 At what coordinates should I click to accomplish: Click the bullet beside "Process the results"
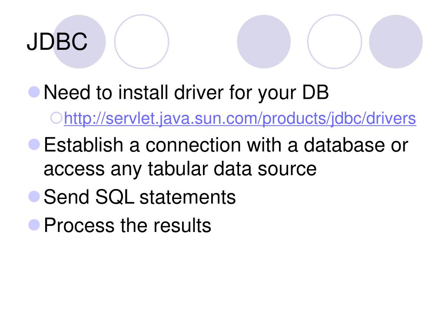[34, 225]
